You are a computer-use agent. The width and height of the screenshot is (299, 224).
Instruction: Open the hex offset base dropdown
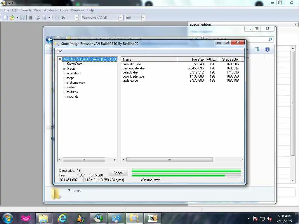point(143,17)
